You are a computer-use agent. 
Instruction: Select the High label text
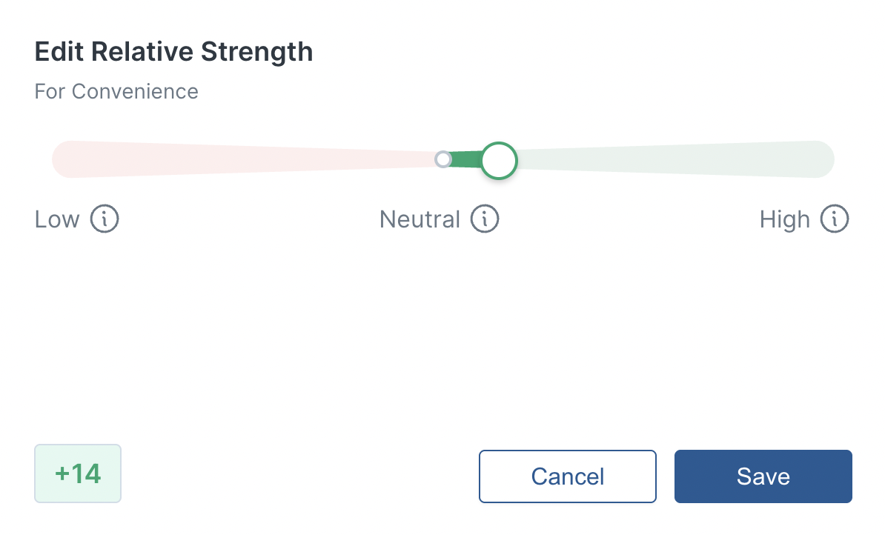[x=784, y=219]
